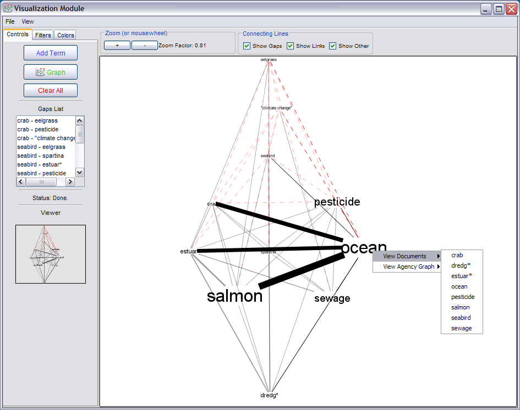This screenshot has width=520, height=410.
Task: Click Gaps List scroll left arrow
Action: coord(21,182)
